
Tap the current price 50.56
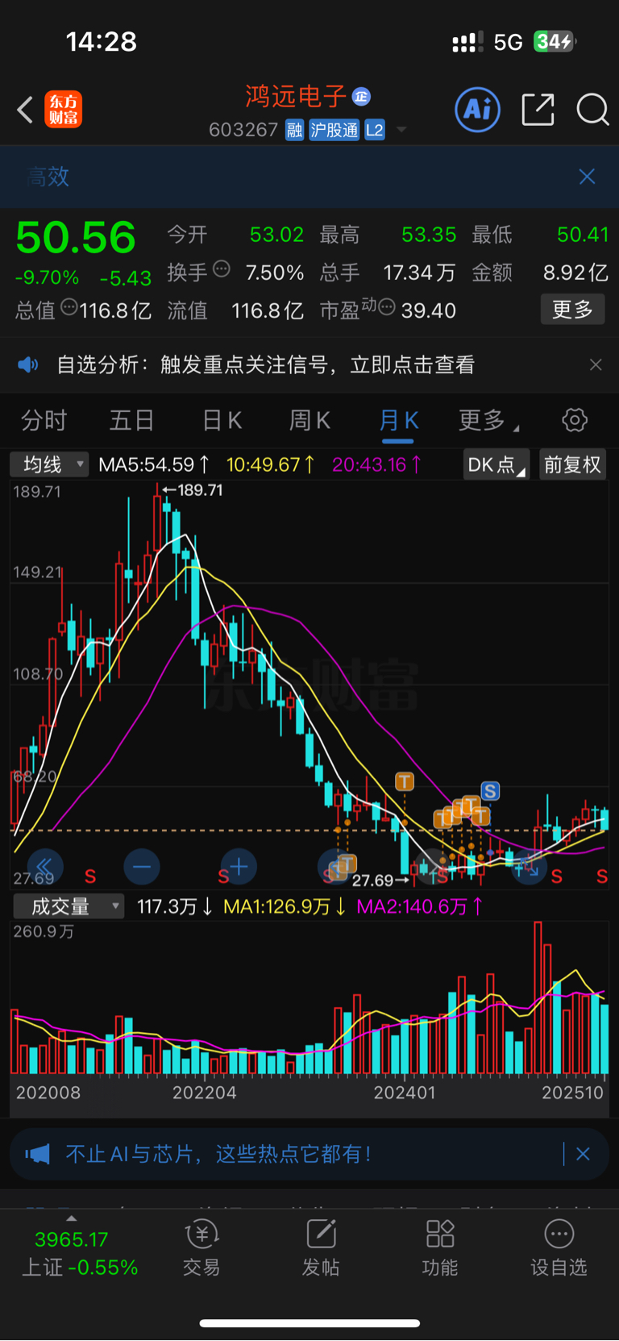pyautogui.click(x=76, y=238)
